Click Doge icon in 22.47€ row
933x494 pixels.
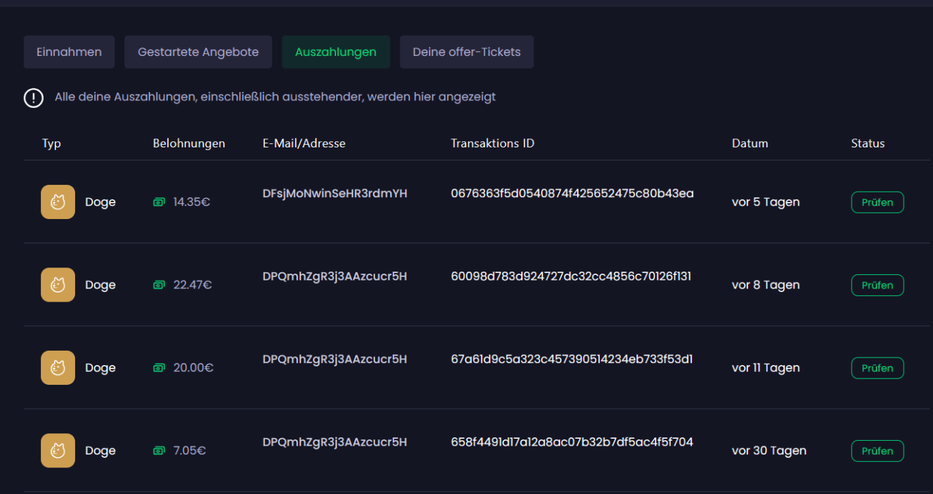[x=58, y=285]
